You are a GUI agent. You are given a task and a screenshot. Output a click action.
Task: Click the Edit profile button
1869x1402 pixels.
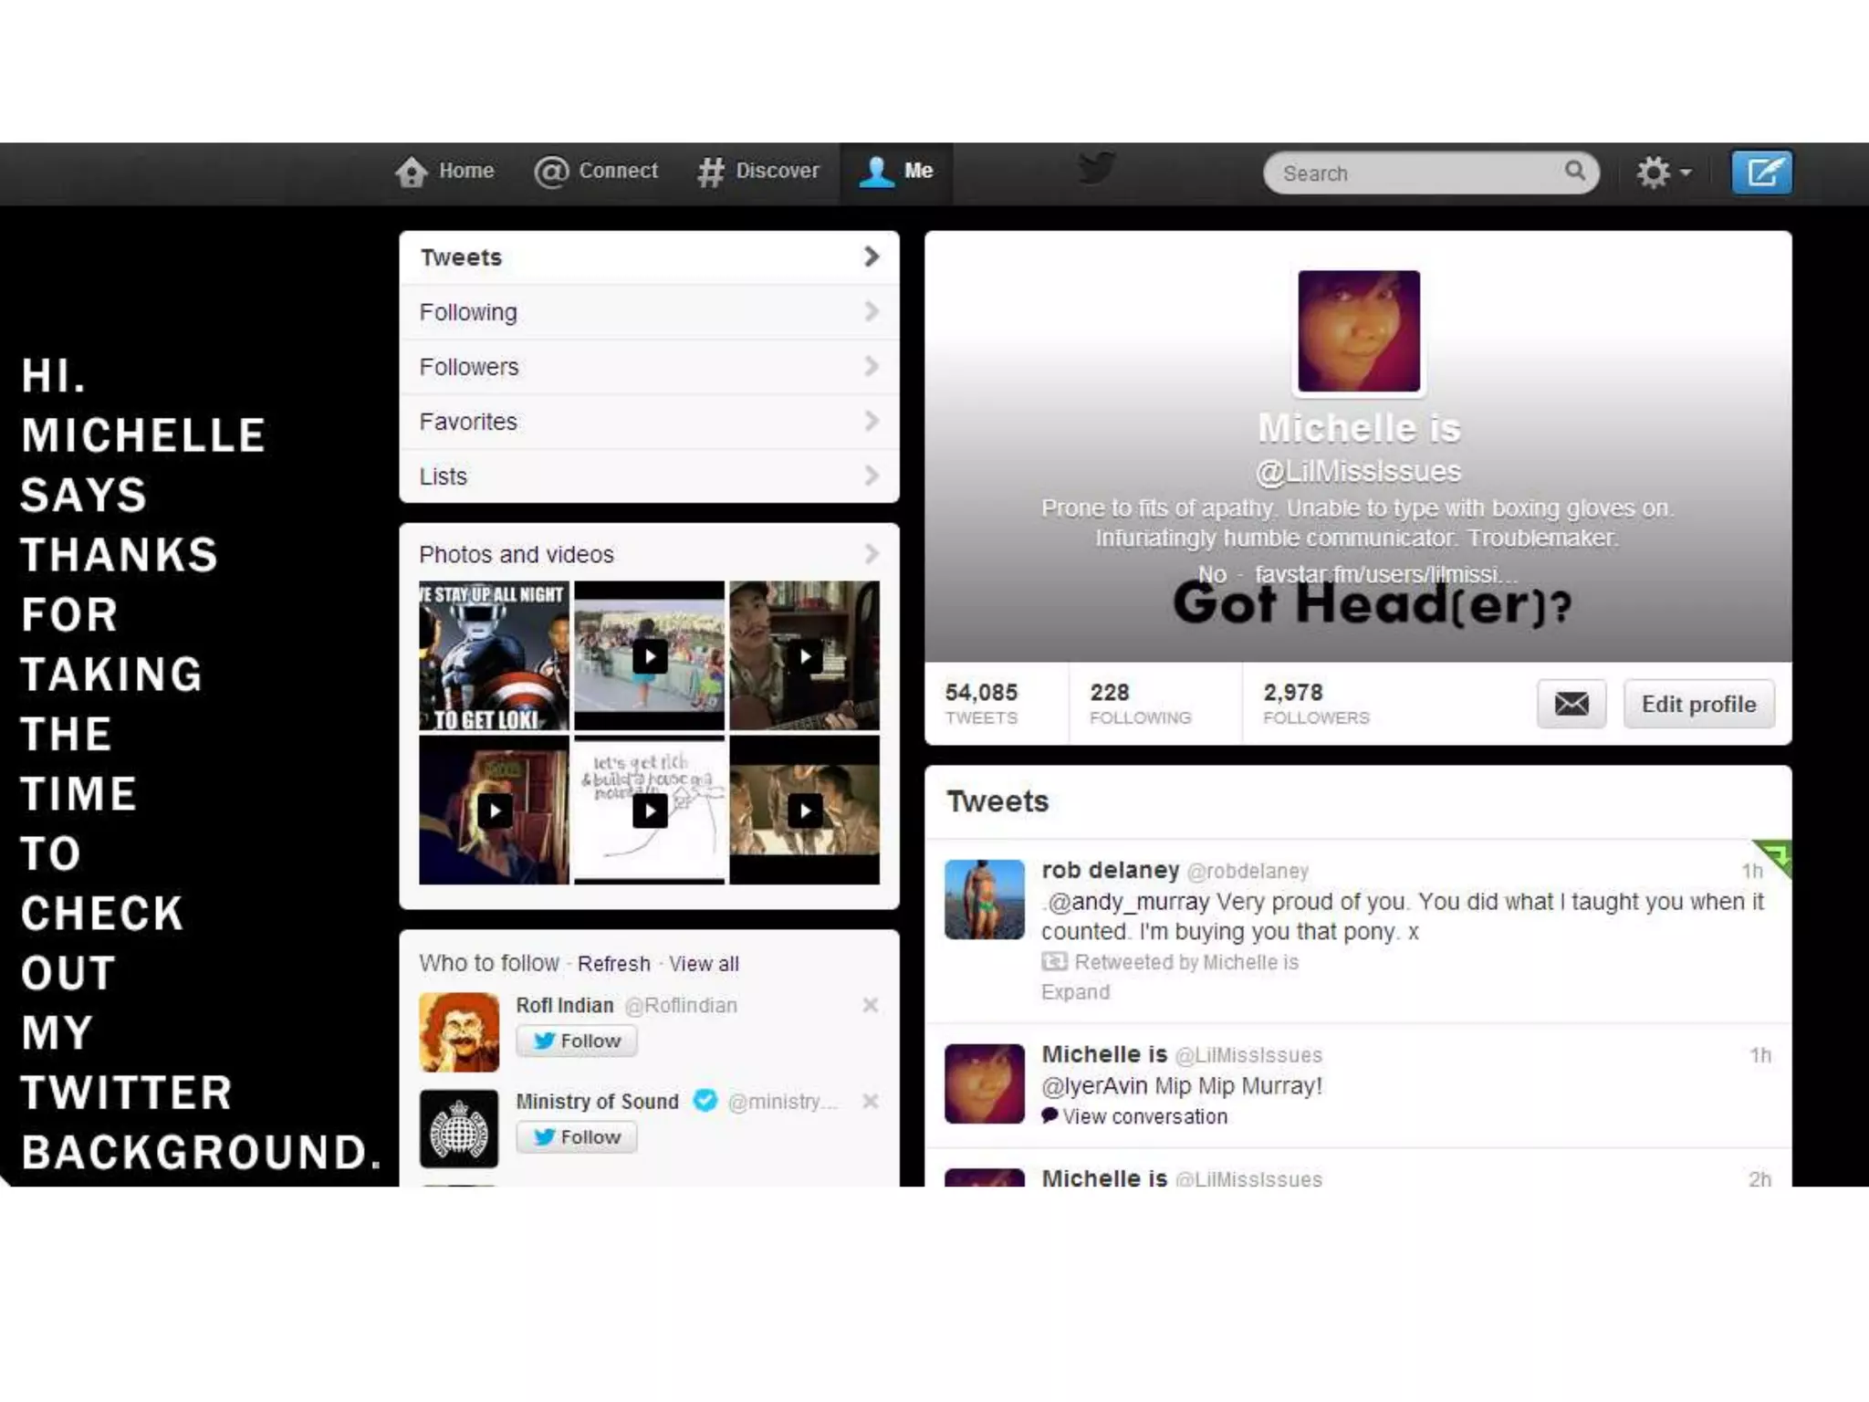[1697, 704]
